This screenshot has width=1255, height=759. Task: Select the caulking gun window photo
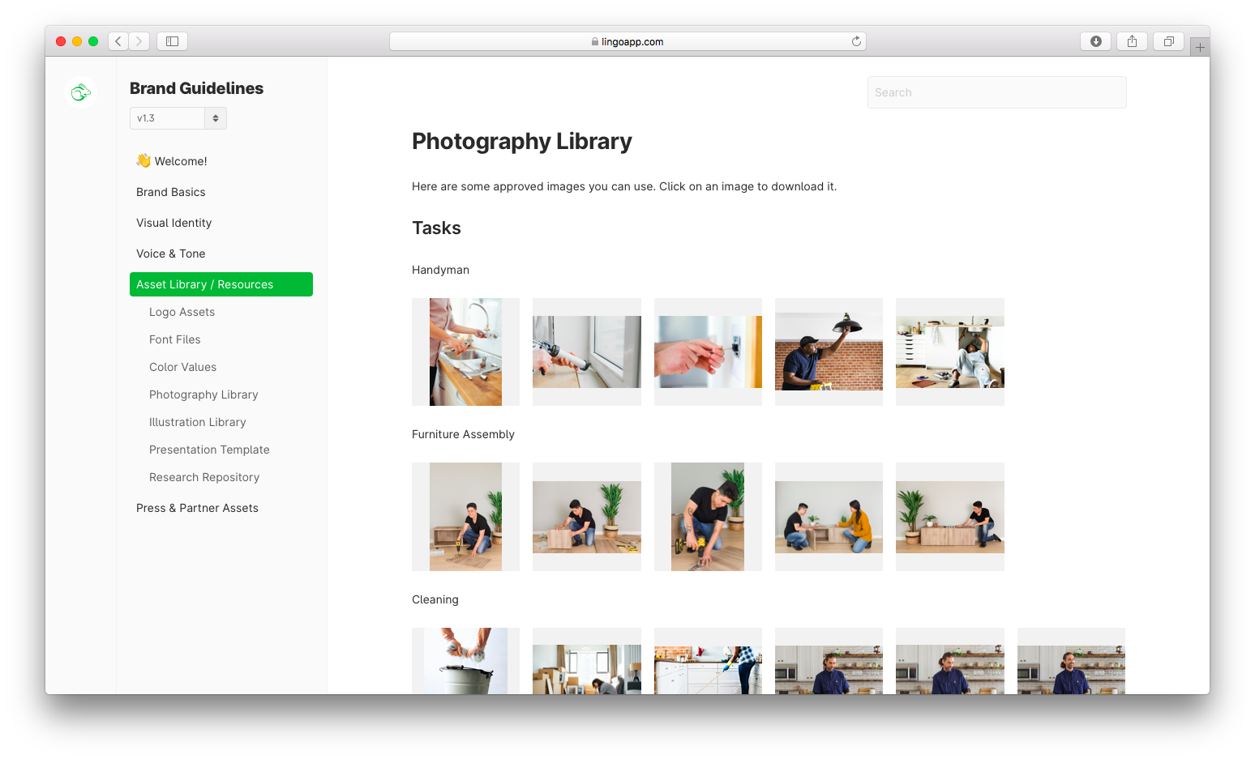point(586,352)
